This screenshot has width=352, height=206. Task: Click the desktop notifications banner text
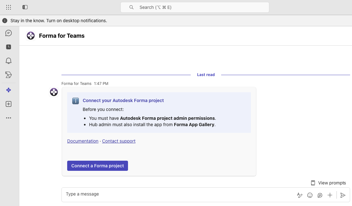[x=59, y=21]
